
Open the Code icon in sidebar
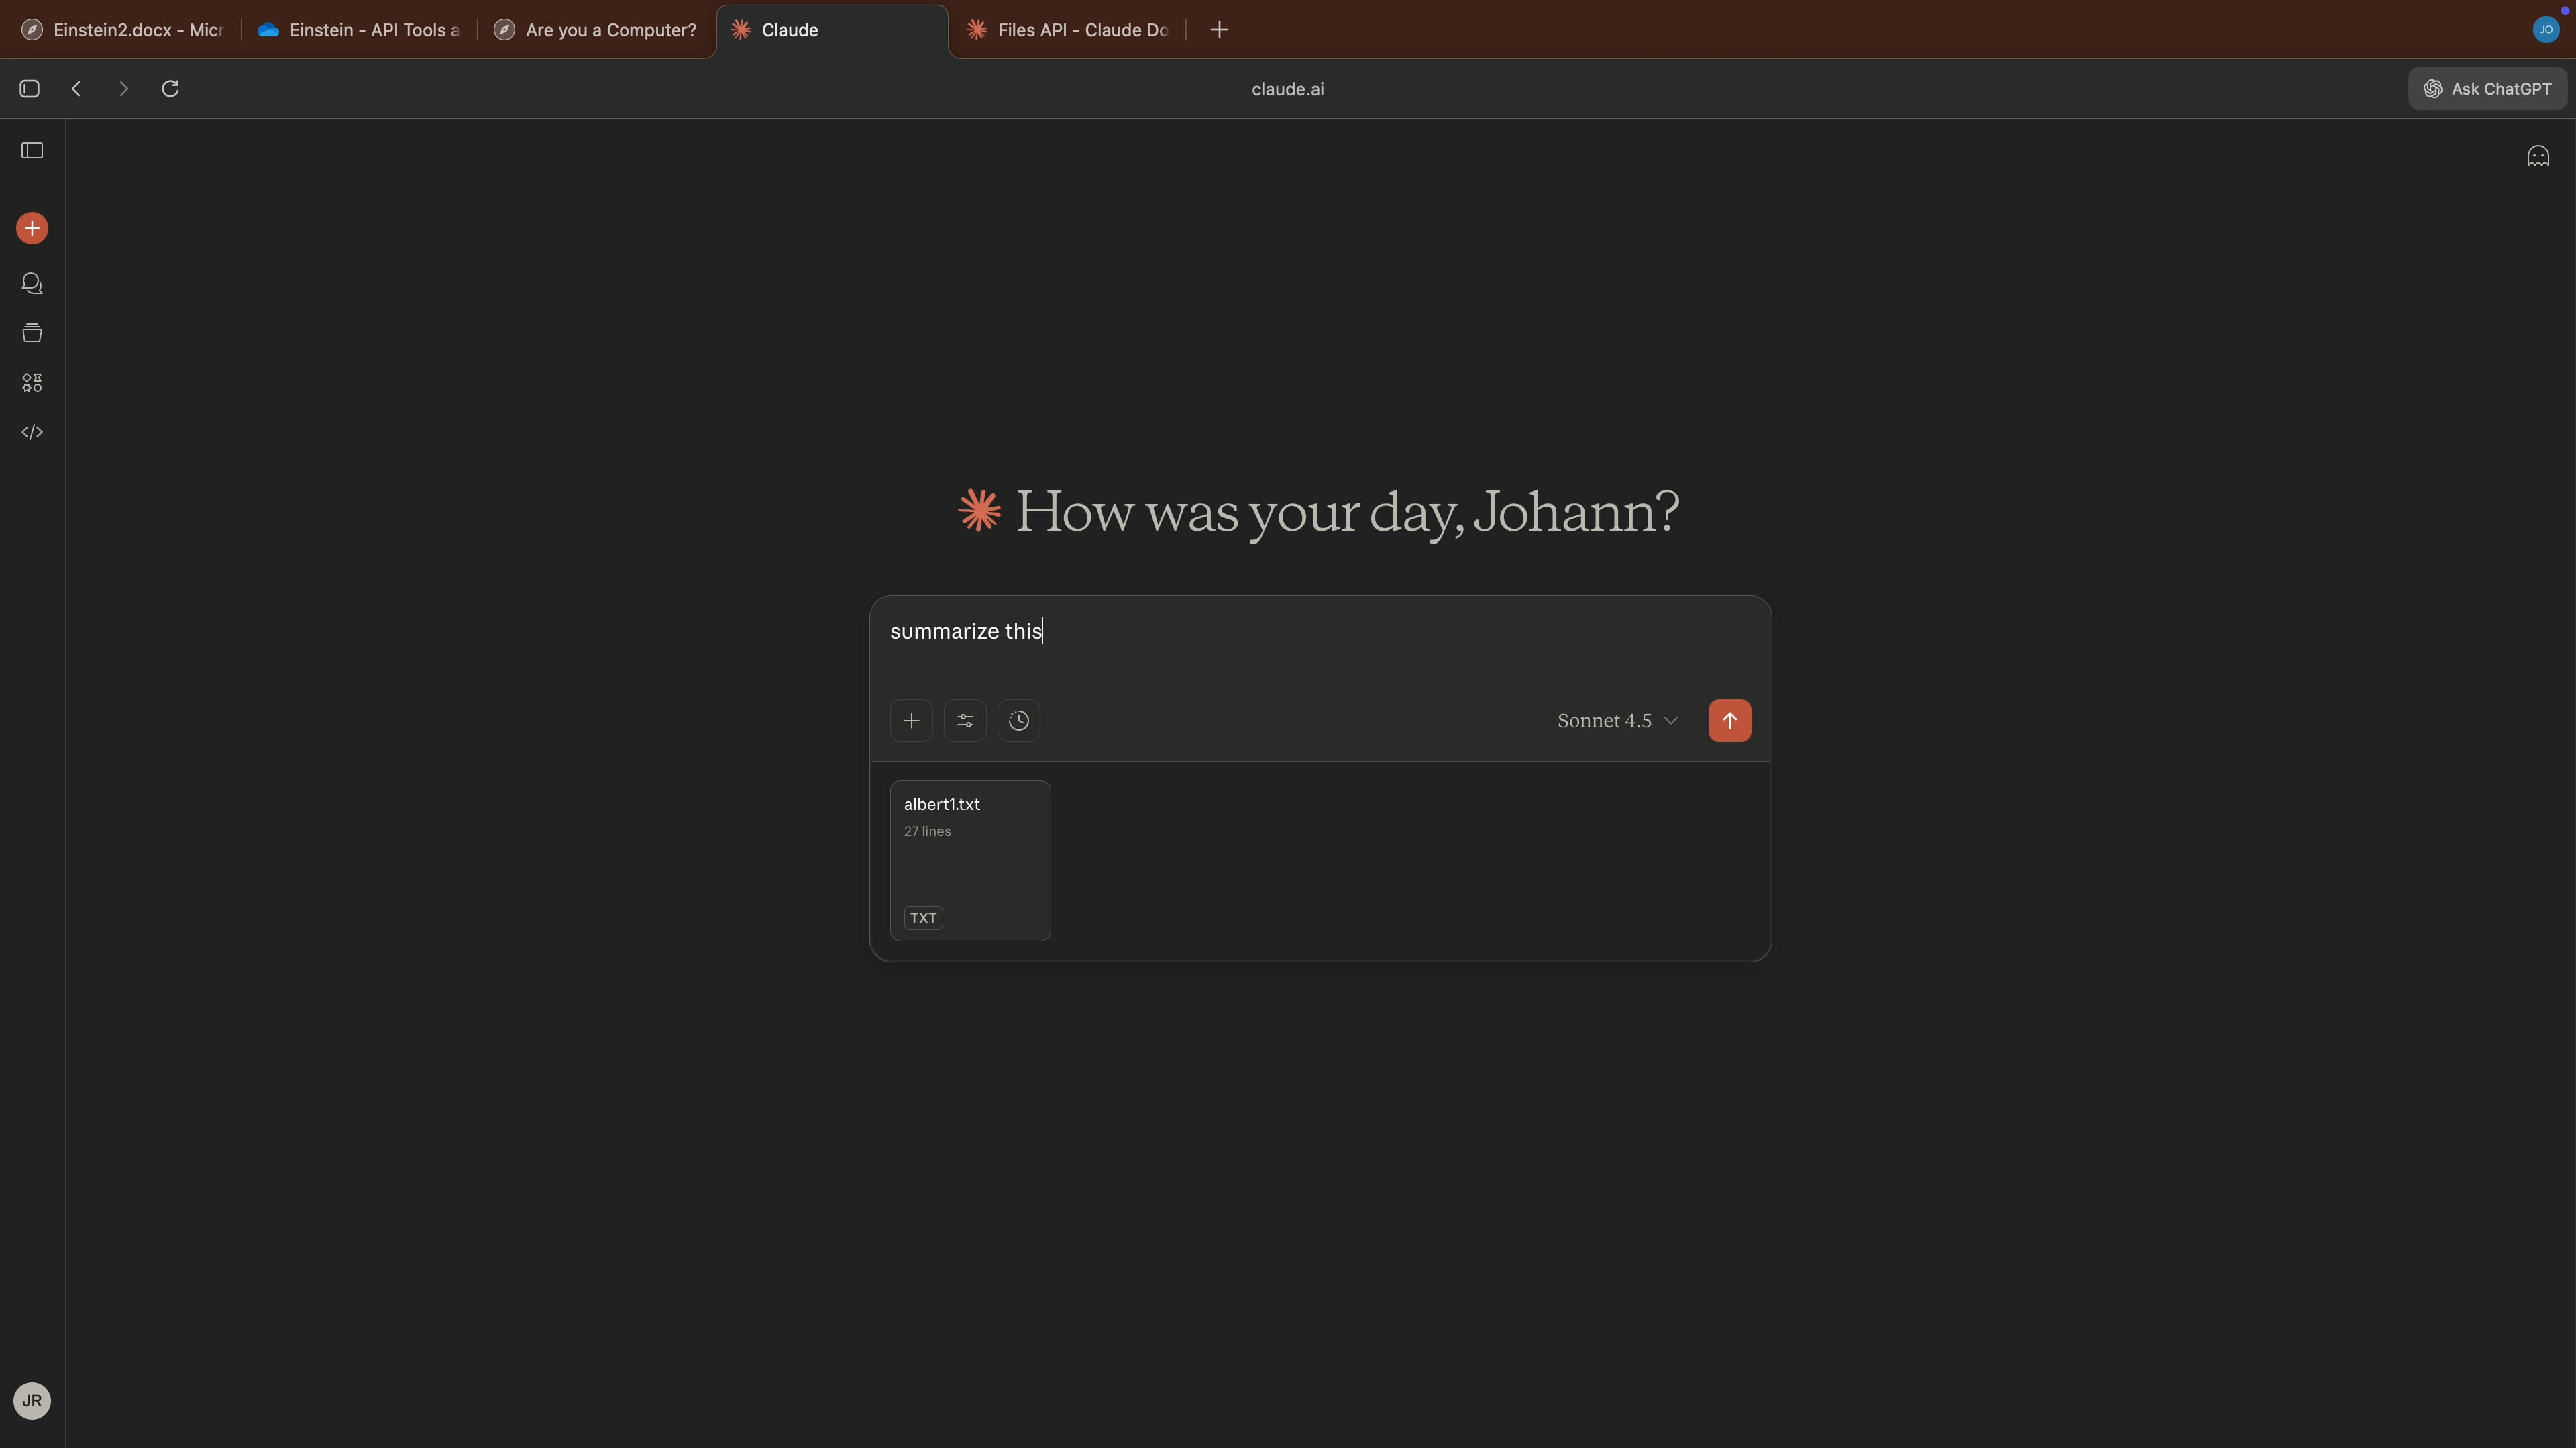[32, 432]
